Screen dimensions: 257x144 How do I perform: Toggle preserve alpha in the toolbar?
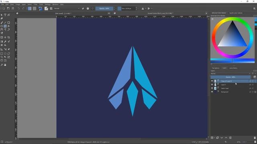click(88, 8)
